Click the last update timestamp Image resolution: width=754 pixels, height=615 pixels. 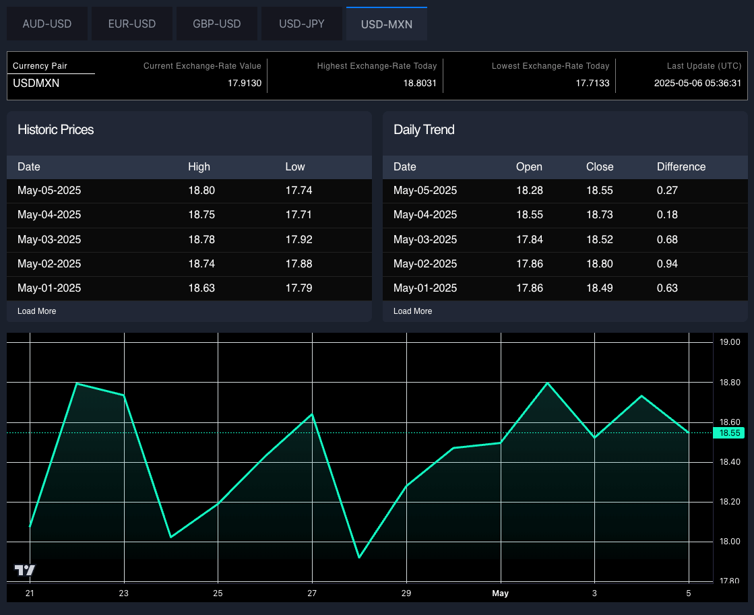[697, 84]
